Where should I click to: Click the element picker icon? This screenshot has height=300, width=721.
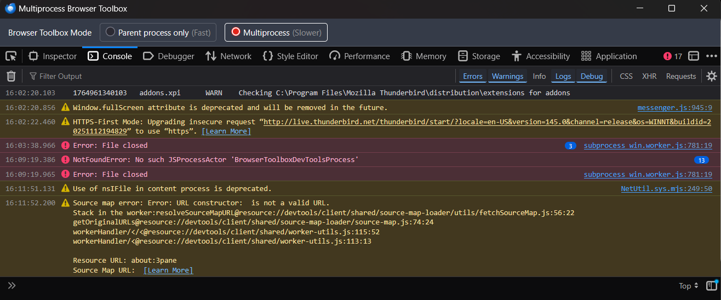pyautogui.click(x=11, y=56)
